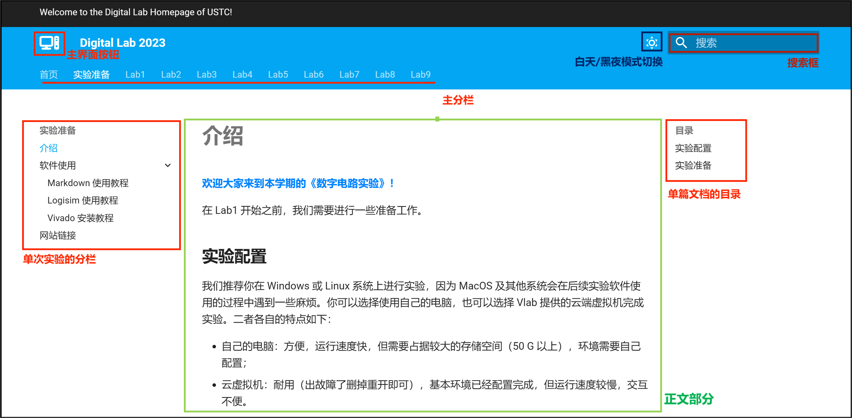
Task: Go to the Lab5 tab
Action: tap(278, 75)
